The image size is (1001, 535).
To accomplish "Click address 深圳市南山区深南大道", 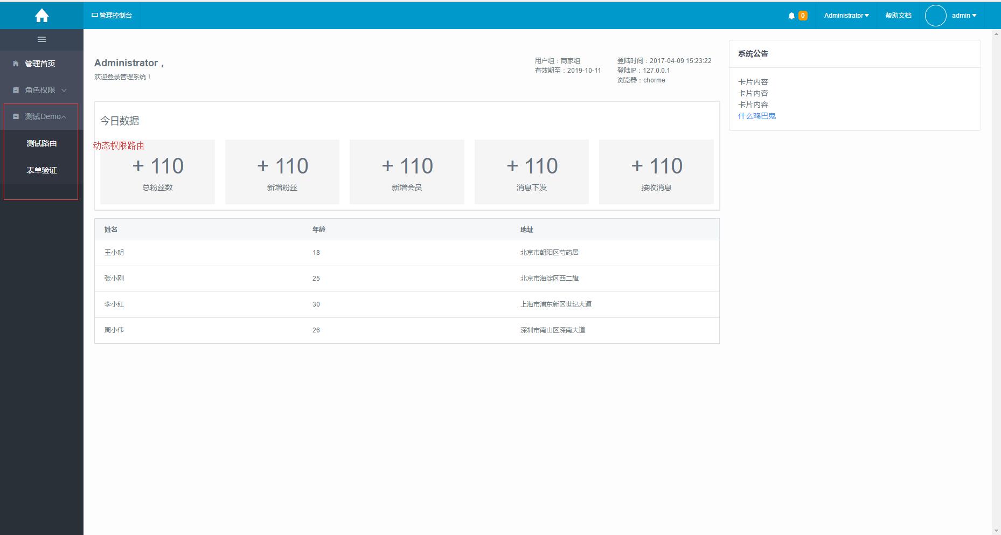I will 553,330.
